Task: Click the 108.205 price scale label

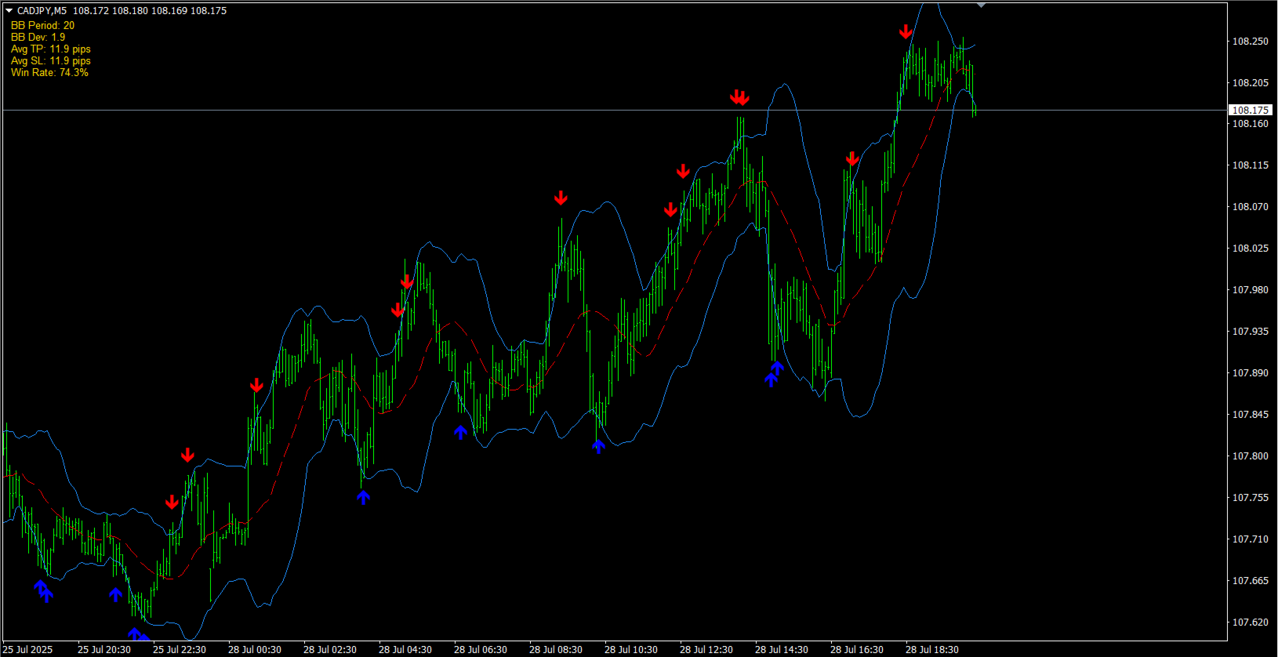Action: click(x=1250, y=83)
